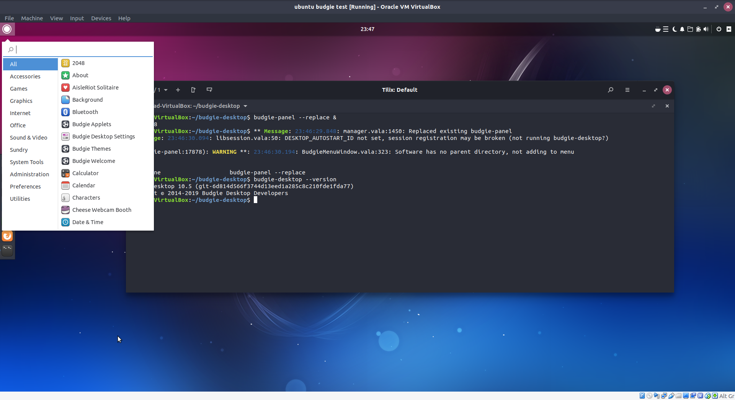Toggle the Raven sidebar with the arrow icon

click(729, 29)
